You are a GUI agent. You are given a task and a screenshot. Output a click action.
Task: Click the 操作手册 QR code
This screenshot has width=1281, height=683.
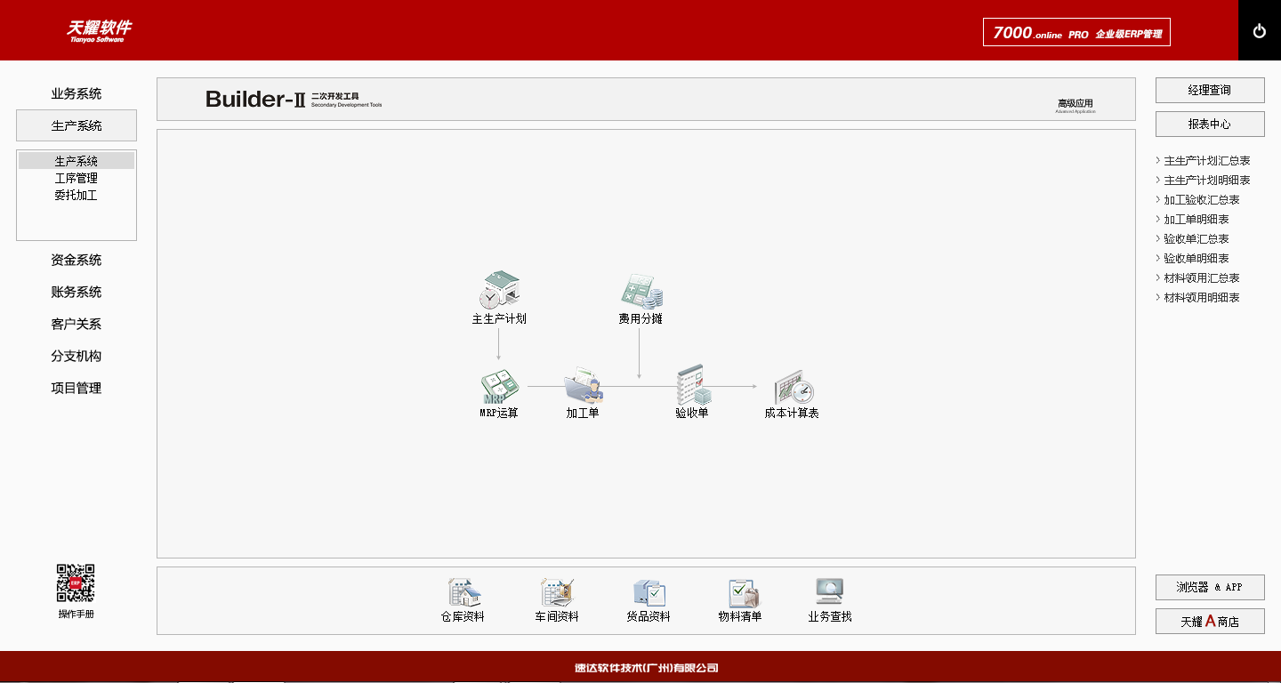pyautogui.click(x=76, y=583)
